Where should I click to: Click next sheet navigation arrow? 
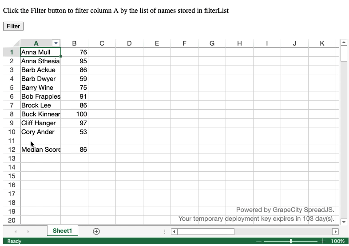[x=28, y=231]
